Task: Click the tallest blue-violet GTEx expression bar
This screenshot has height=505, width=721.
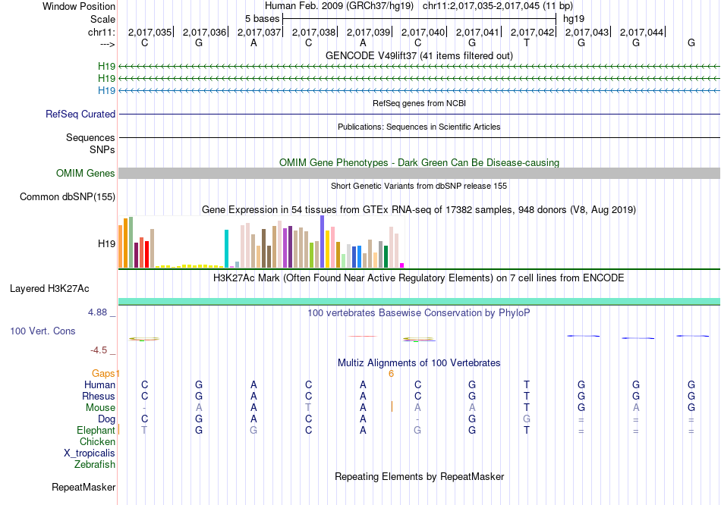Action: (323, 242)
